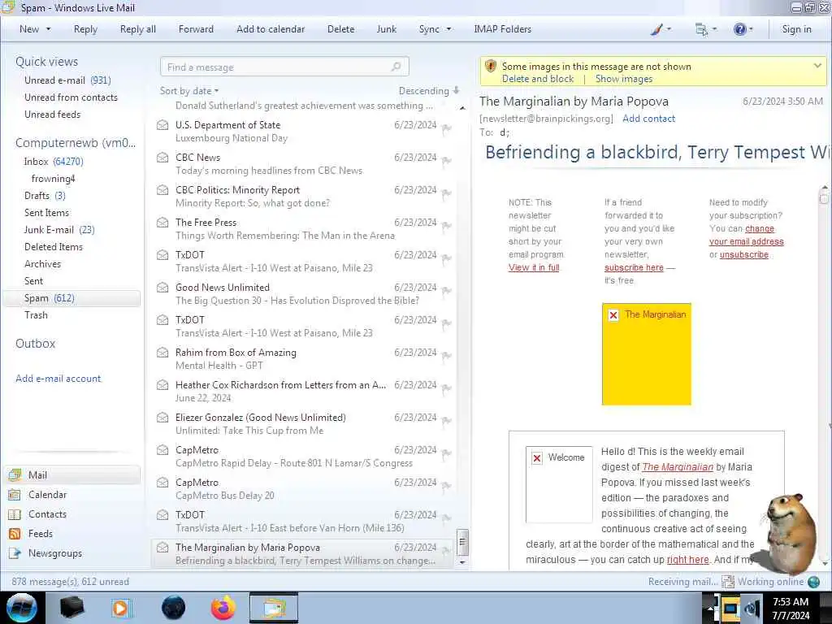Click Reply all in the toolbar
This screenshot has height=624, width=832.
point(138,29)
